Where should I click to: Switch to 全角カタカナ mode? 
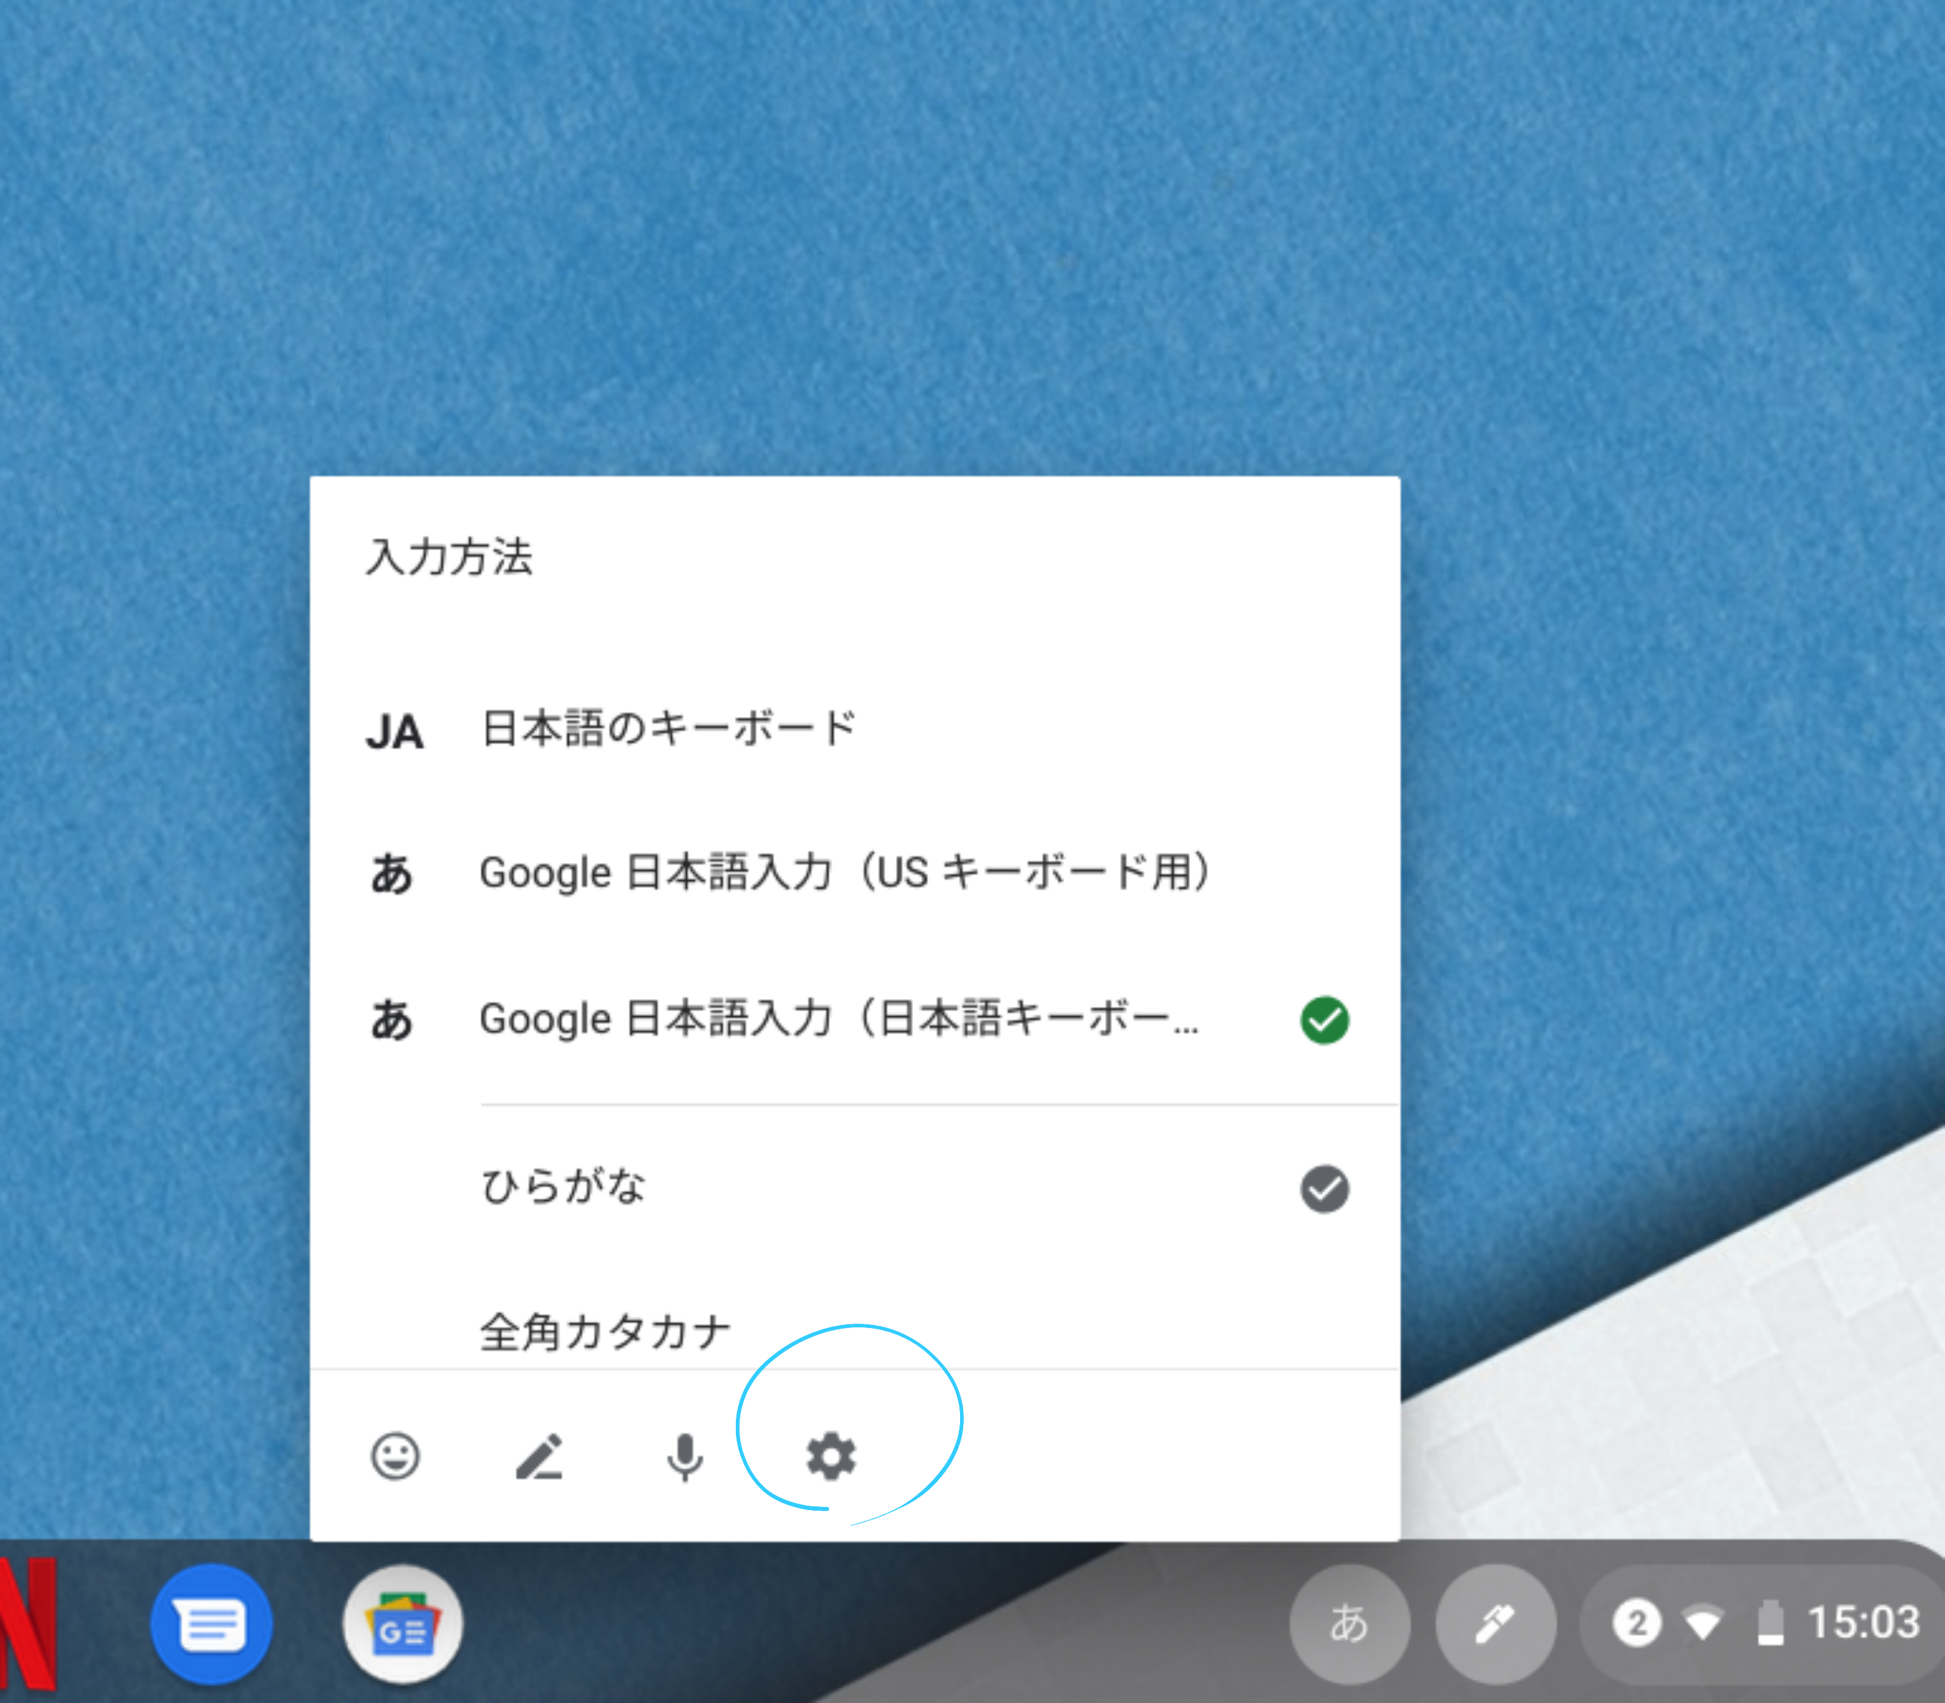(606, 1331)
